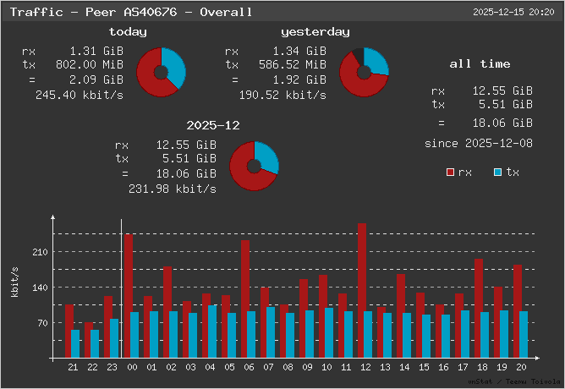The height and width of the screenshot is (389, 565).
Task: Select the 'all time' heading
Action: click(x=480, y=63)
